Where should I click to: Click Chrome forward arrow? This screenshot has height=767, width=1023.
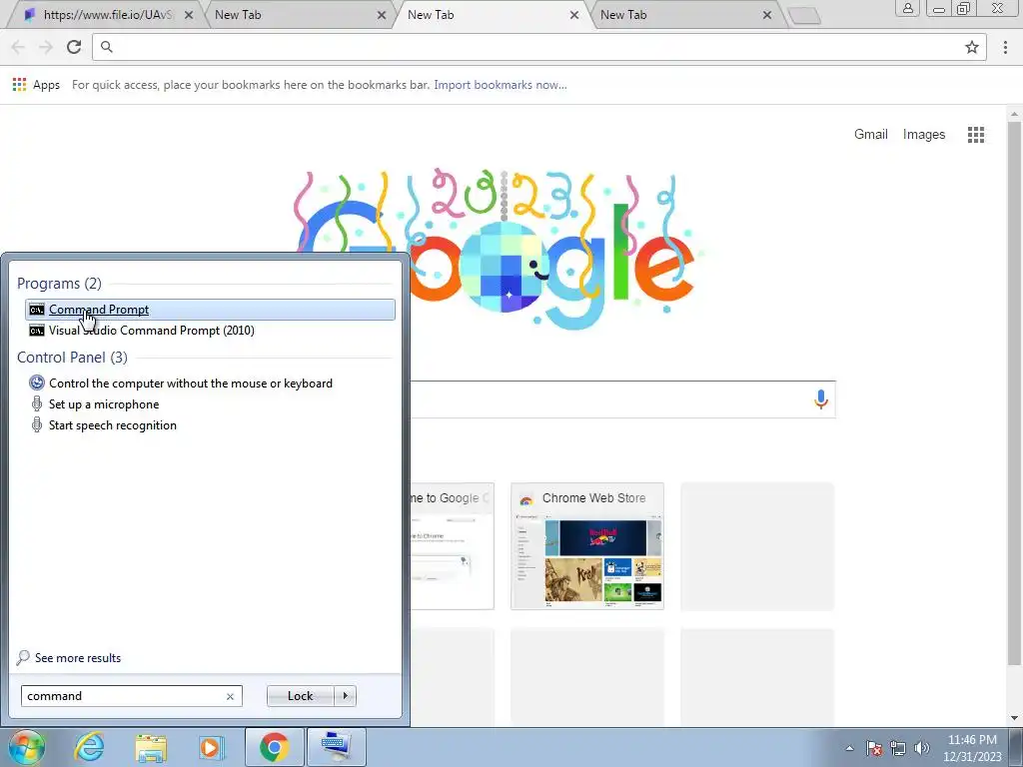(x=46, y=47)
